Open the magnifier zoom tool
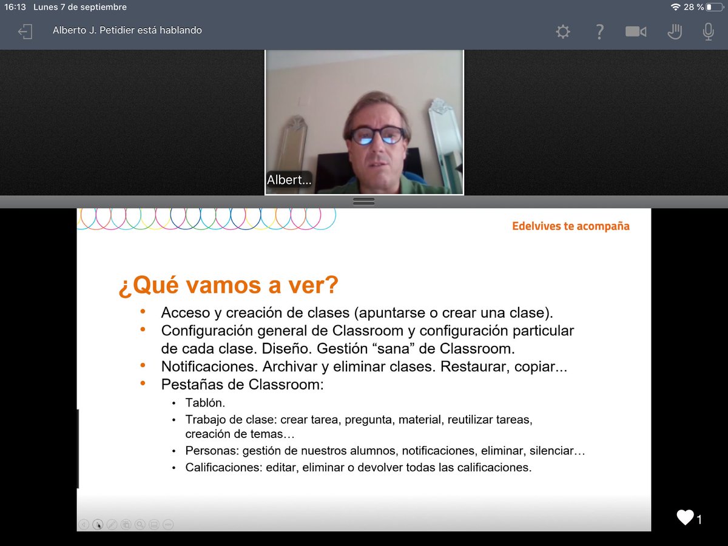This screenshot has width=728, height=546. tap(139, 525)
